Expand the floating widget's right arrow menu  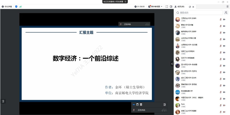pos(165,105)
